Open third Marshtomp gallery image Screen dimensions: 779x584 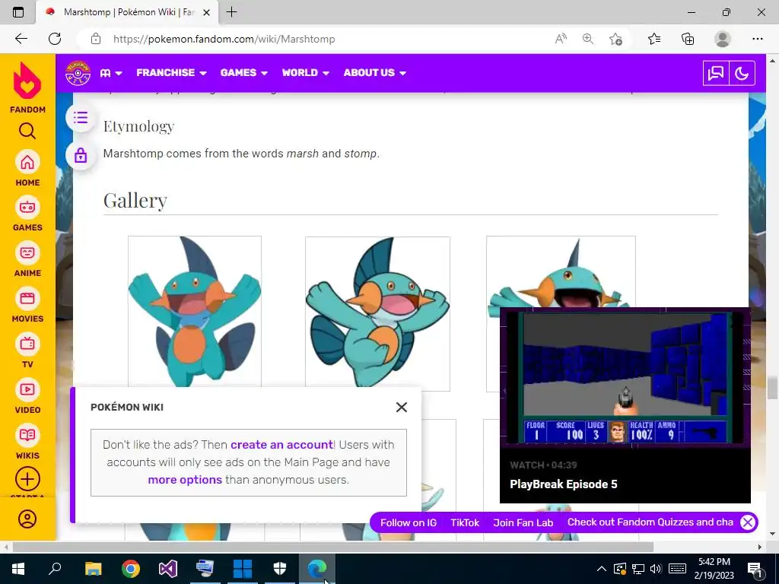561,272
